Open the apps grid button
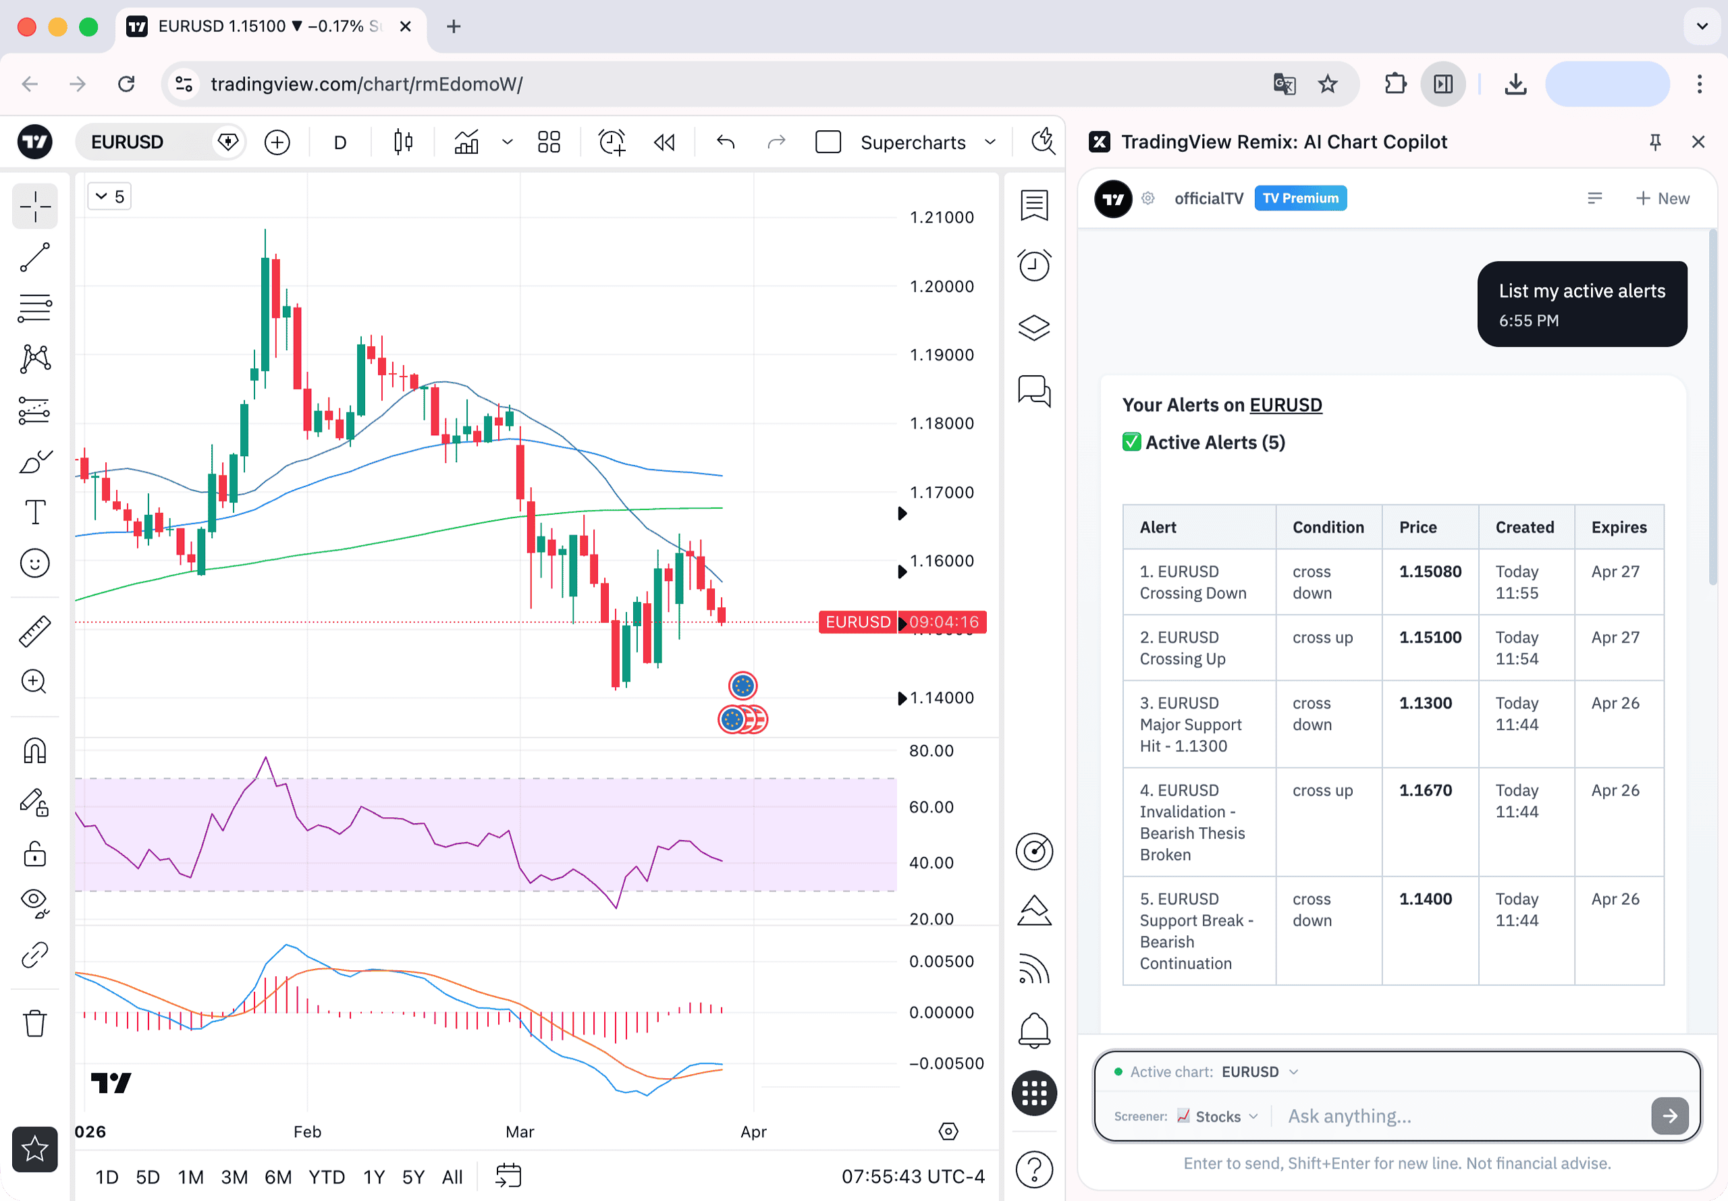Image resolution: width=1728 pixels, height=1201 pixels. tap(1034, 1092)
